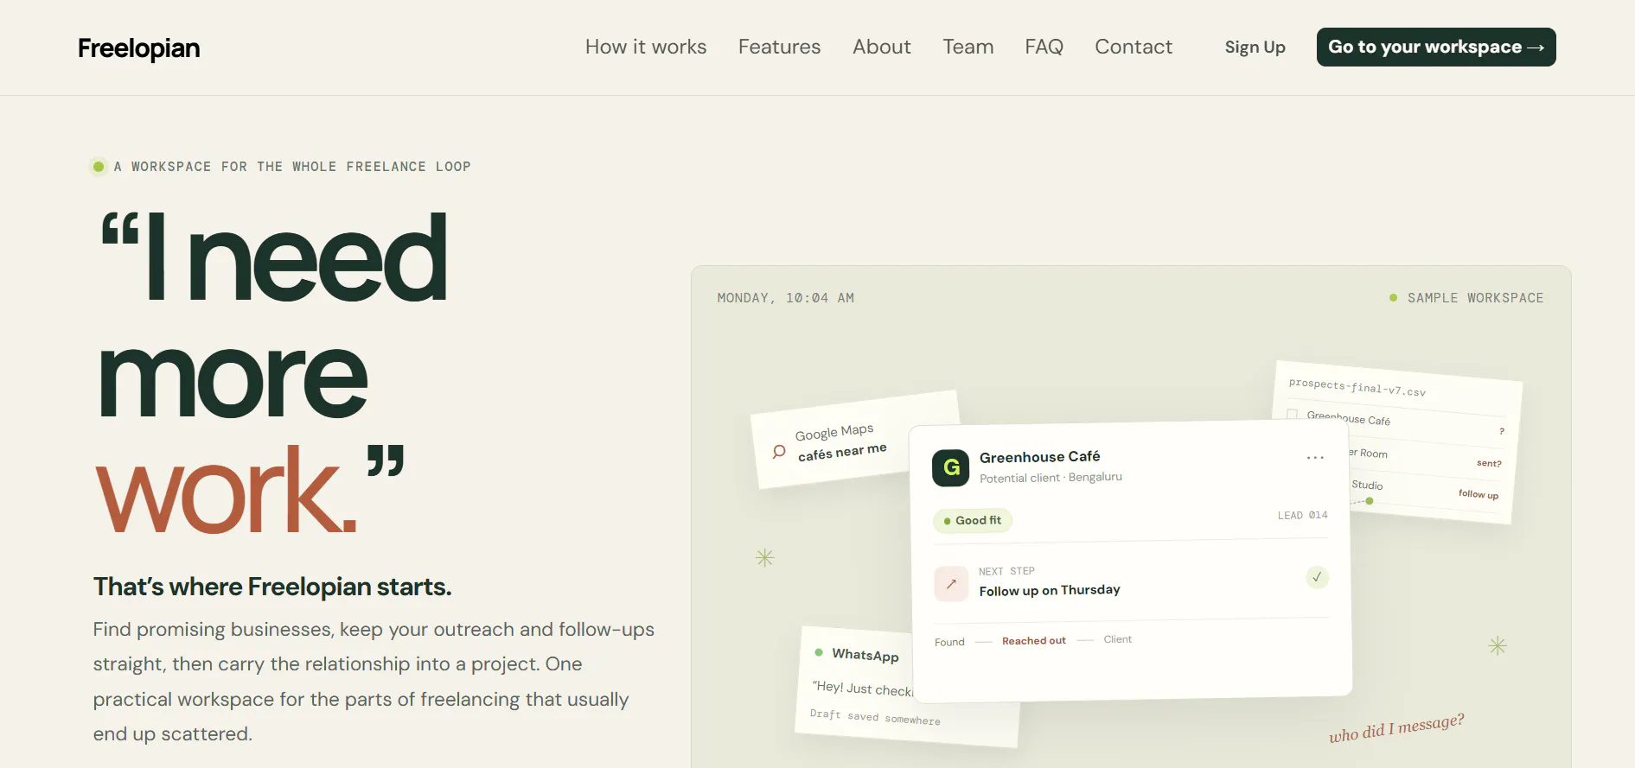
Task: Select the Reached out pipeline stage
Action: pos(1034,640)
